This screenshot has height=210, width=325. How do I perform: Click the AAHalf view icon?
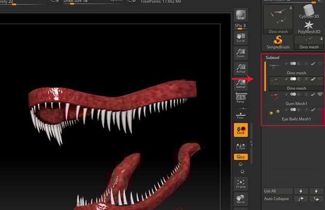click(x=240, y=84)
